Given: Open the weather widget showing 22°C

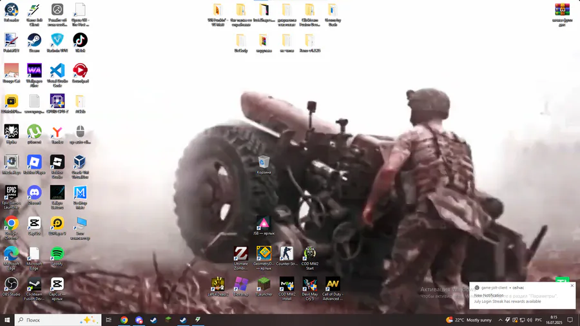Looking at the screenshot, I should coord(469,320).
